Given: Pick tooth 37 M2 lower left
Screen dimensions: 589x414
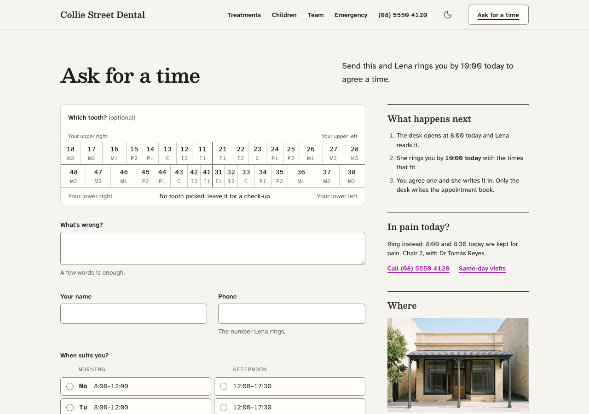Looking at the screenshot, I should point(327,176).
